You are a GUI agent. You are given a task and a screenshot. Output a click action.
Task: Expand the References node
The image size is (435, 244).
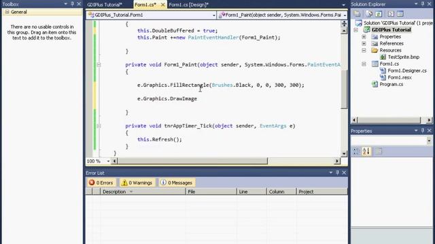click(x=364, y=43)
